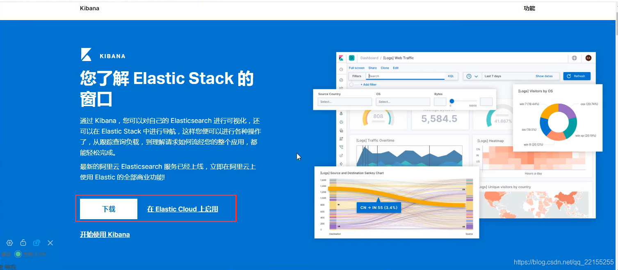Open 在 Elastic Cloud 上启用 link

182,209
